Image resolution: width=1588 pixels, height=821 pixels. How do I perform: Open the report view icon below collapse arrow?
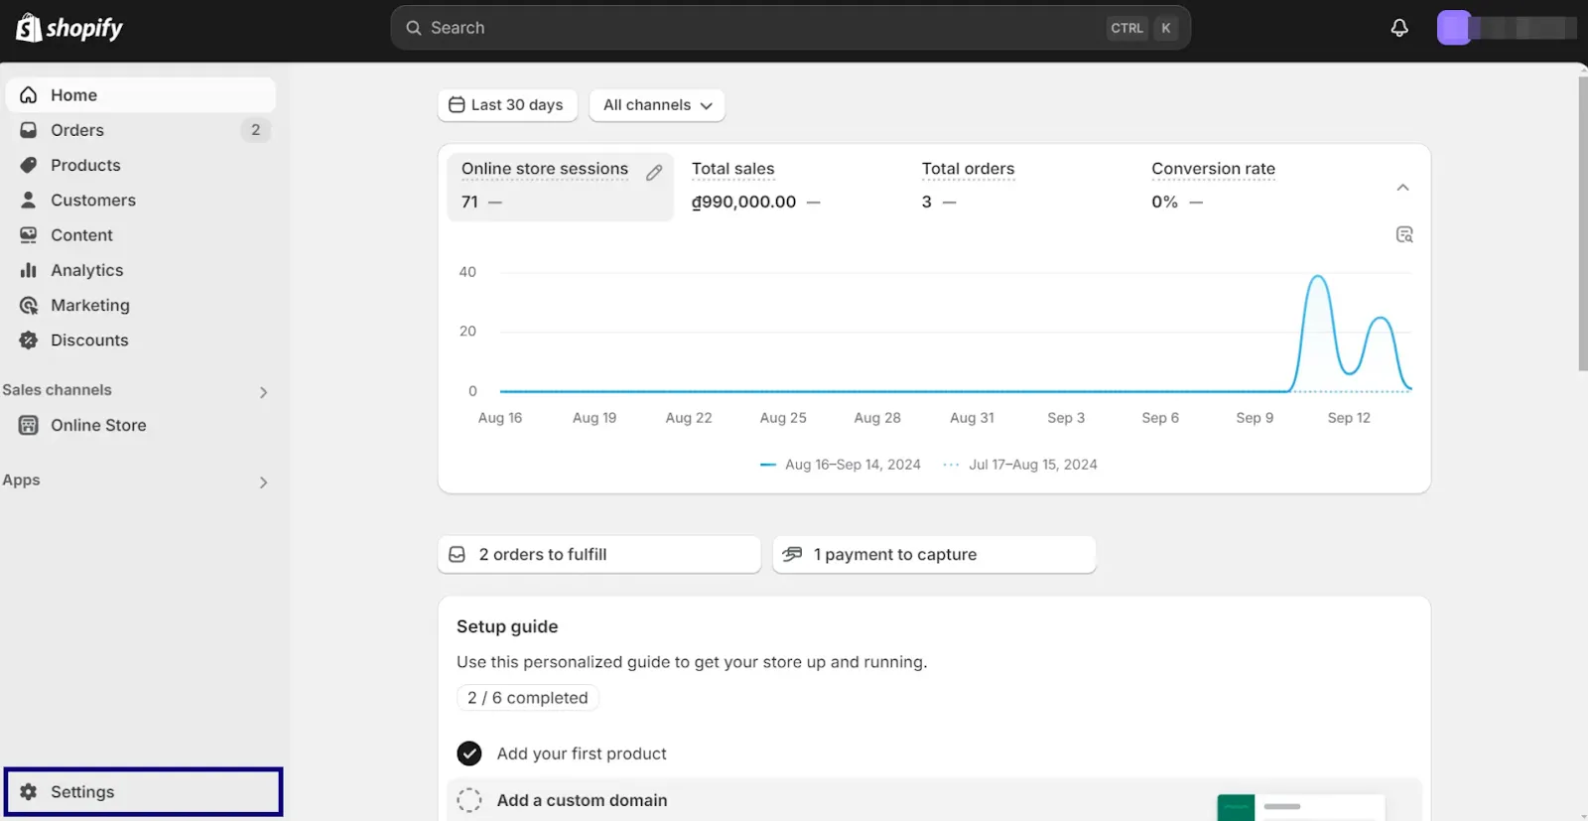point(1403,234)
